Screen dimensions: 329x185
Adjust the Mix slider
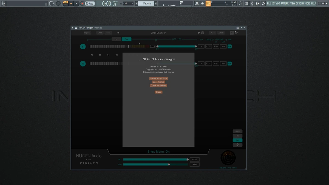pyautogui.click(x=156, y=160)
